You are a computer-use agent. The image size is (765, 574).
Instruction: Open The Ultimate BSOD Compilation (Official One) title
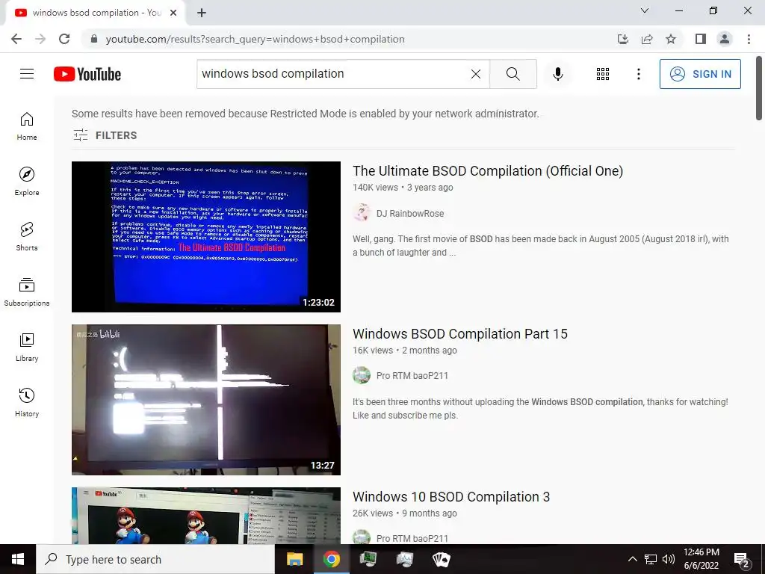point(488,171)
